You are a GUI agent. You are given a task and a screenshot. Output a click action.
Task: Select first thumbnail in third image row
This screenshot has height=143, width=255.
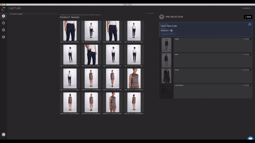[x=70, y=78]
